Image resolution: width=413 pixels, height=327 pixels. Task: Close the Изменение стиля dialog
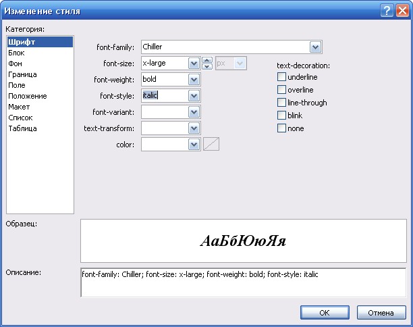(402, 11)
